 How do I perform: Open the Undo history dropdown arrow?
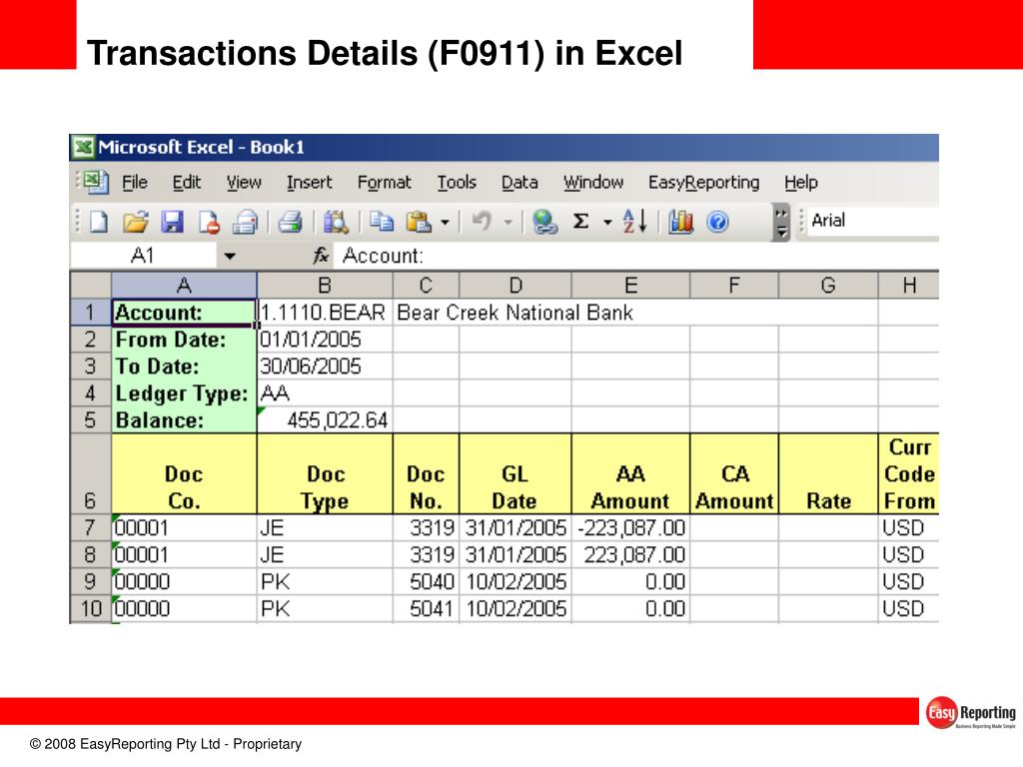point(508,223)
